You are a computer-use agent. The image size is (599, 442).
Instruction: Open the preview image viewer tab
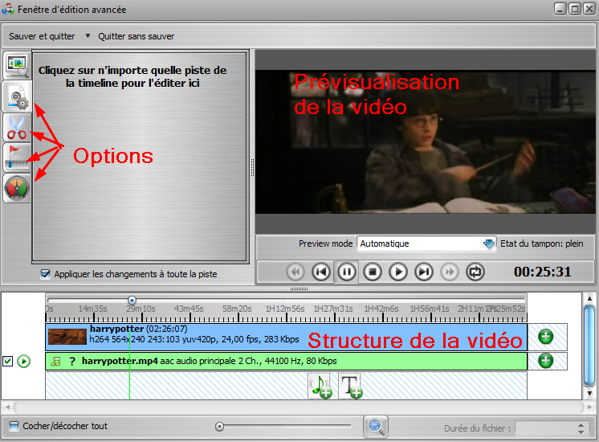[17, 65]
